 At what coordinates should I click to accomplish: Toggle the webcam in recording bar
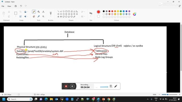[x=111, y=86]
